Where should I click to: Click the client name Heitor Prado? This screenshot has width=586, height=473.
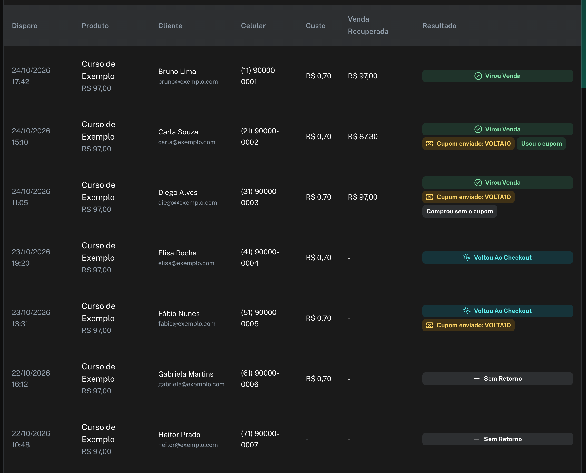(179, 435)
